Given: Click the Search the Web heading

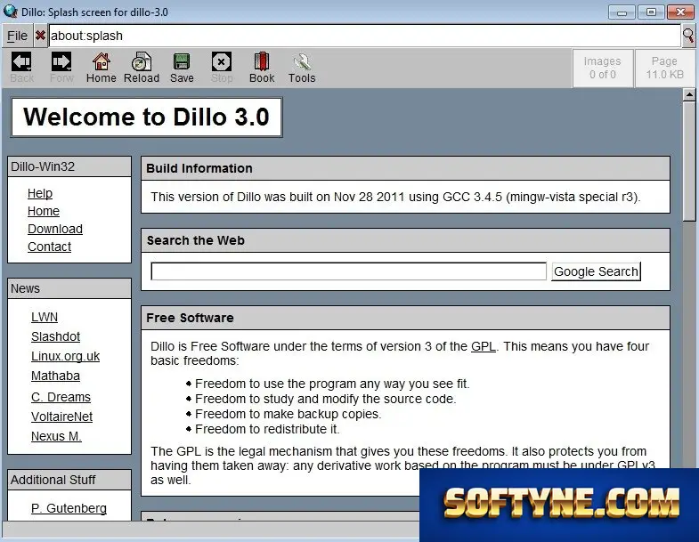Looking at the screenshot, I should (196, 240).
